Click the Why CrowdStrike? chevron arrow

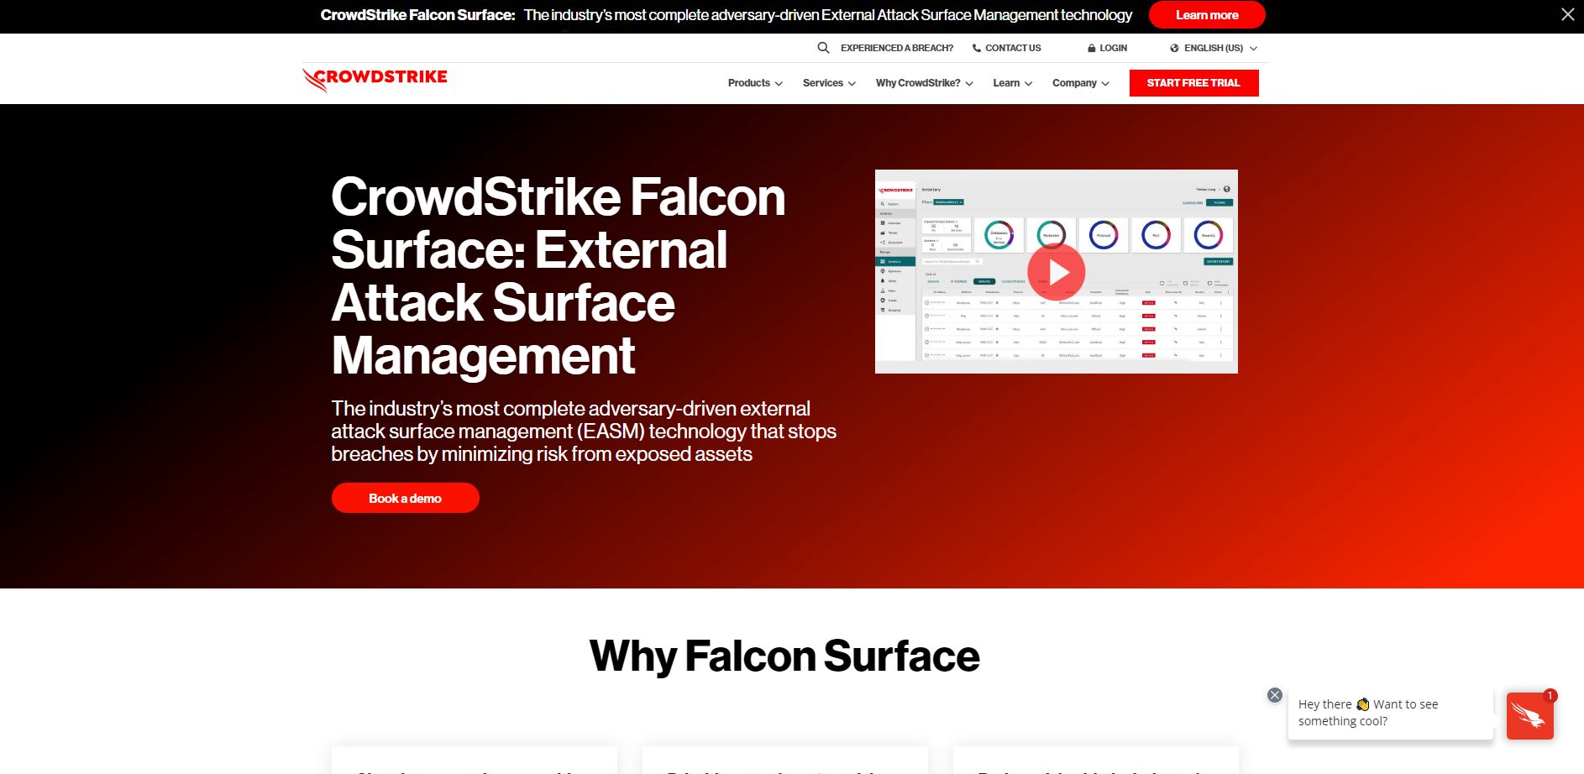point(969,84)
